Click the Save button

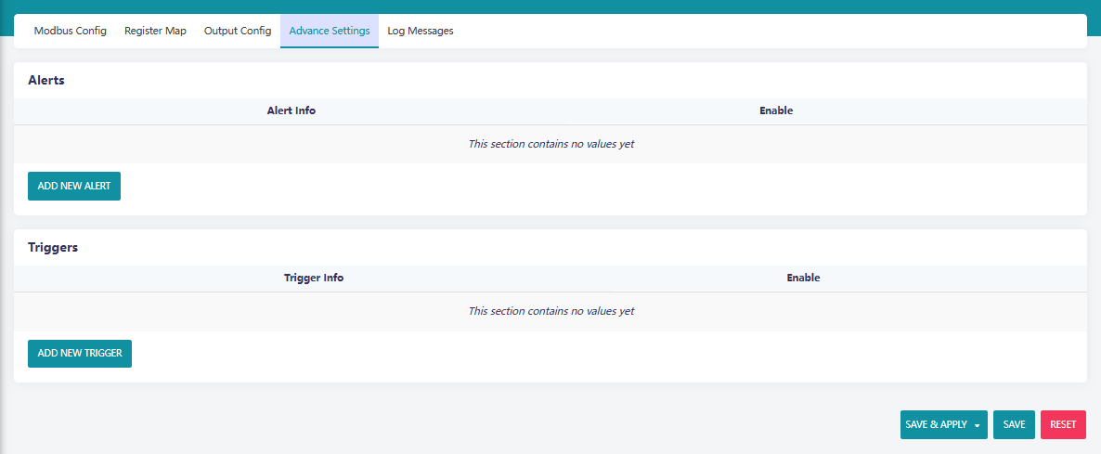[x=1014, y=424]
